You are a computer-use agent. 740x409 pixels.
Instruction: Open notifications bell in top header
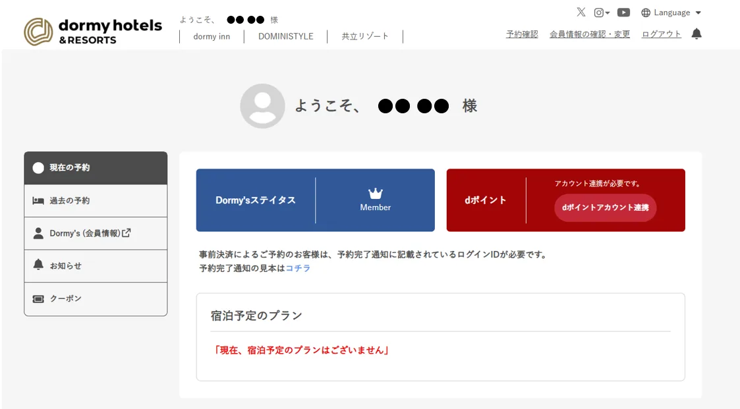(x=696, y=34)
